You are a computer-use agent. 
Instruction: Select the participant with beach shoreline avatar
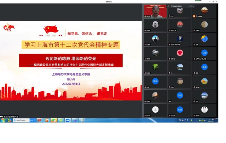[204, 96]
